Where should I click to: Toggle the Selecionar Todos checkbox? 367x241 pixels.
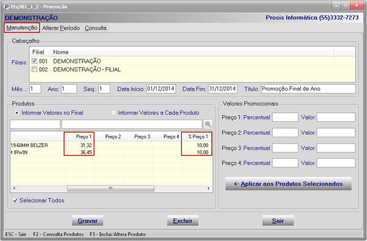(15, 200)
